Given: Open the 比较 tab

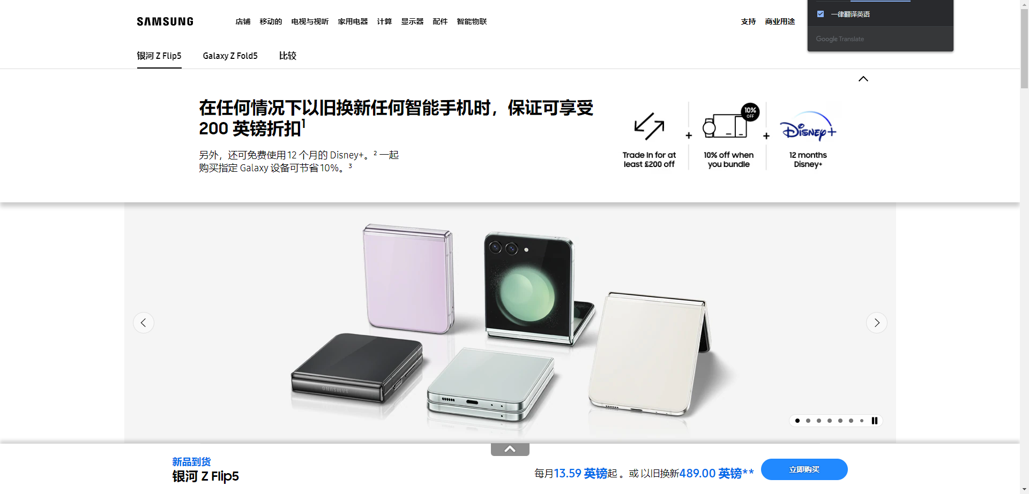Looking at the screenshot, I should click(x=288, y=56).
